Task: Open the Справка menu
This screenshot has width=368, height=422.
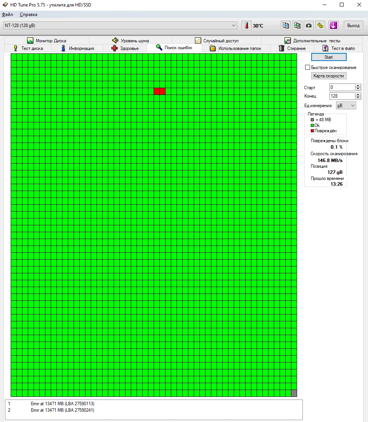Action: (x=29, y=14)
